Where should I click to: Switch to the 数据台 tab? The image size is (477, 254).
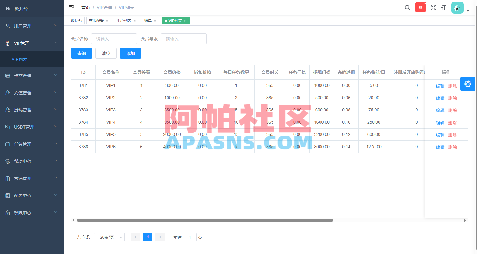pos(76,21)
